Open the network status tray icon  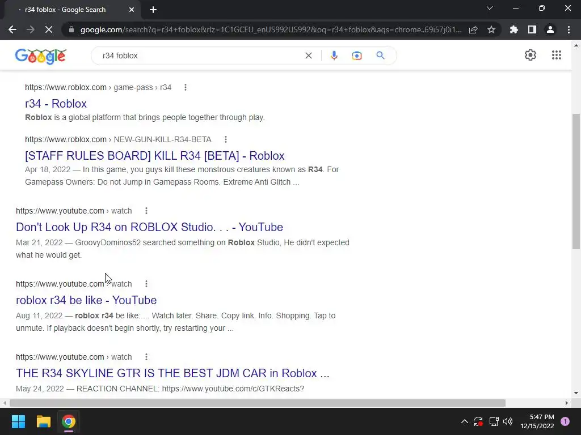coord(494,421)
